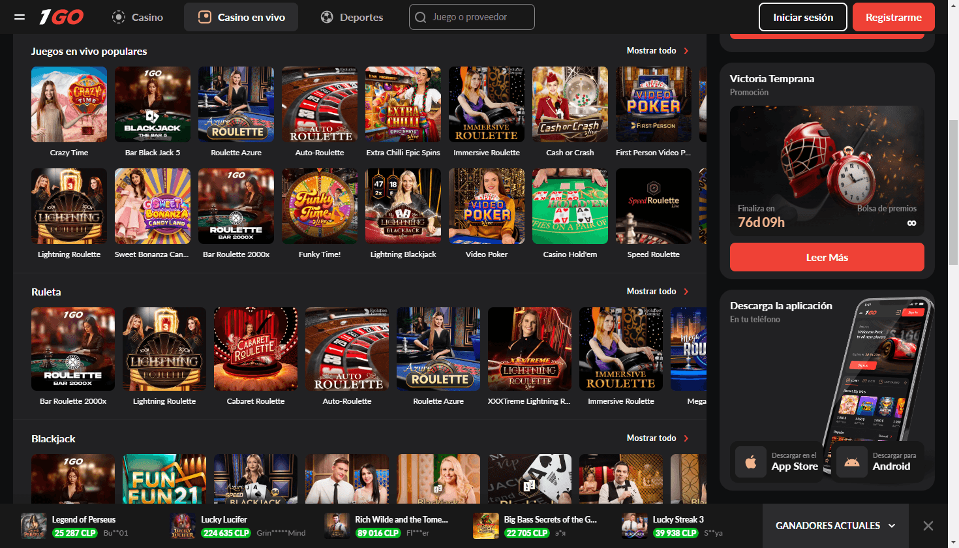Click the Big Bass Secrets winner icon
Image resolution: width=959 pixels, height=548 pixels.
485,526
